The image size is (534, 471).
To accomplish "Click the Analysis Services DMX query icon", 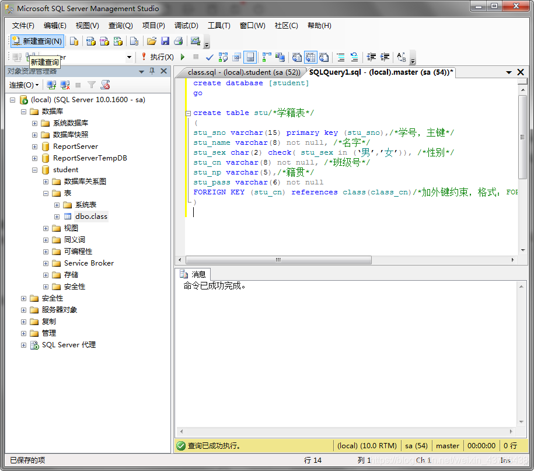I will (104, 41).
